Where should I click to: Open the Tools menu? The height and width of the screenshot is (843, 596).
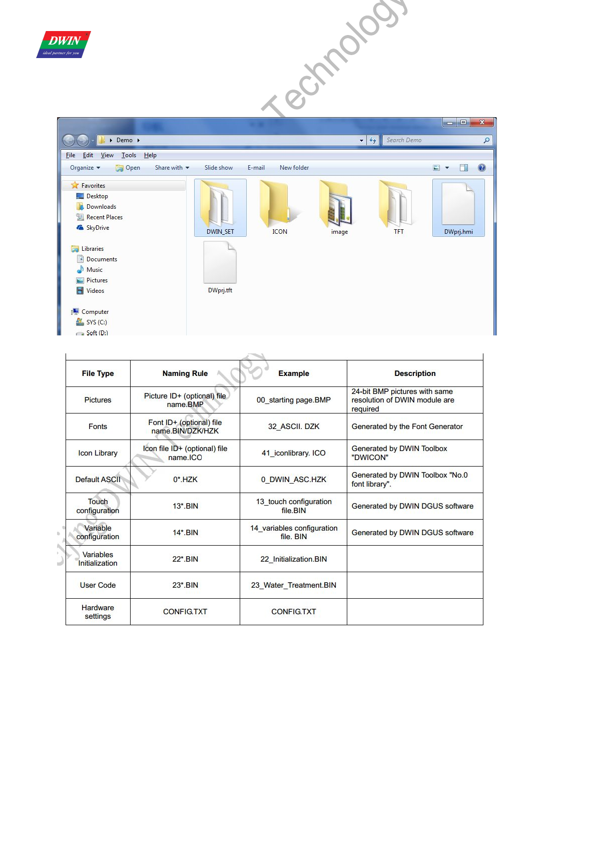[129, 155]
